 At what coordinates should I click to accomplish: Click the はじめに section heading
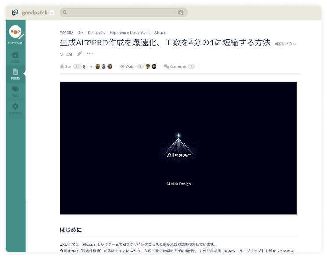click(x=71, y=230)
